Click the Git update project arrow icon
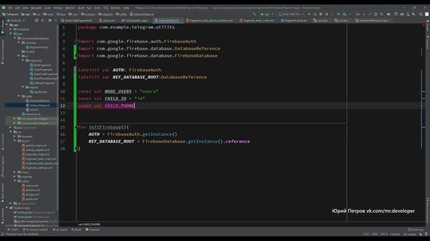 [x=364, y=14]
